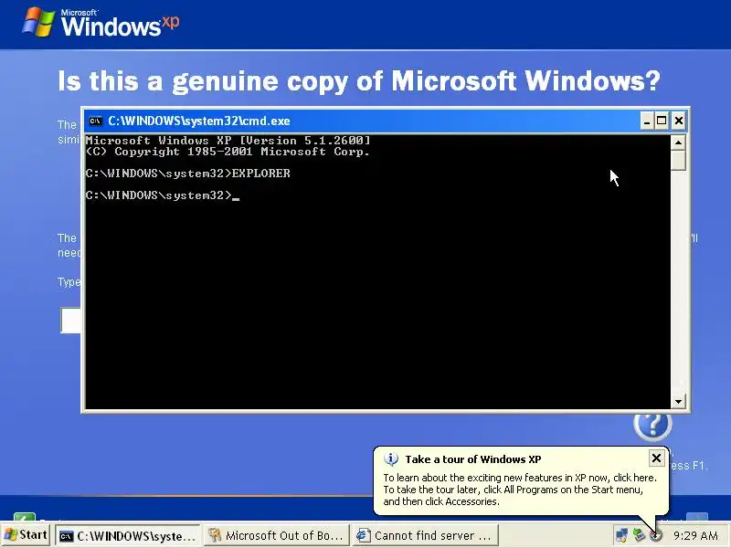Click the info icon in tour balloon

point(391,459)
